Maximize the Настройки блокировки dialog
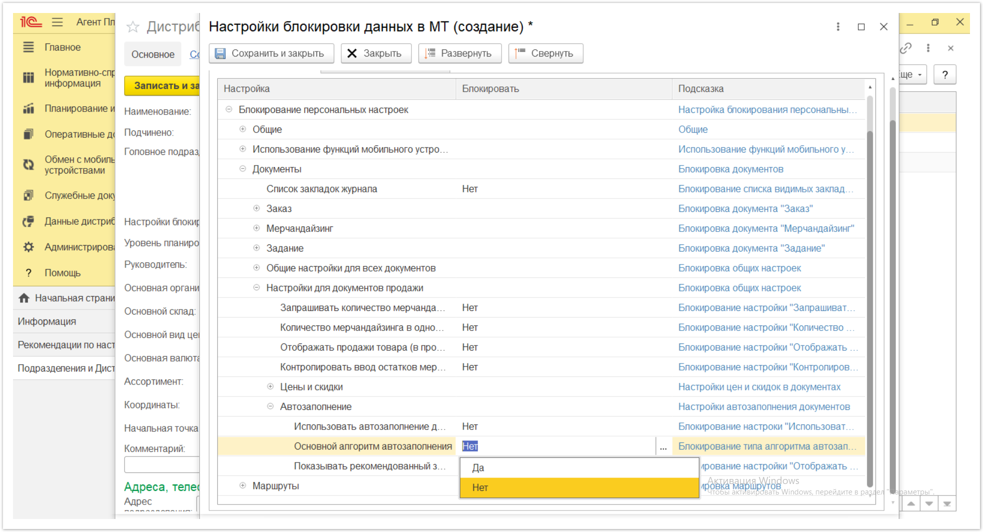The image size is (983, 532). pyautogui.click(x=861, y=26)
